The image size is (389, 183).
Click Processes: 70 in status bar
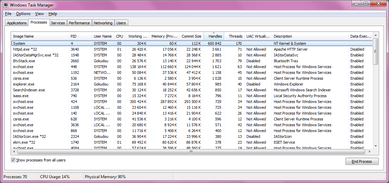(x=15, y=177)
